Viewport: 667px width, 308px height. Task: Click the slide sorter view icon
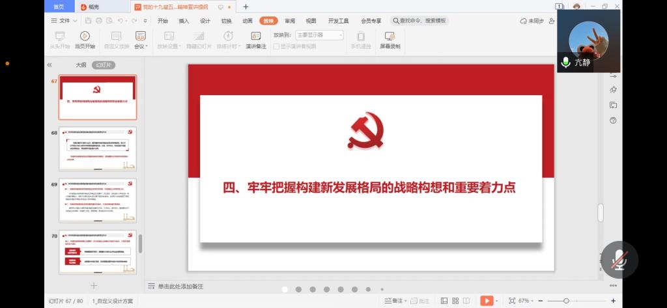455,301
